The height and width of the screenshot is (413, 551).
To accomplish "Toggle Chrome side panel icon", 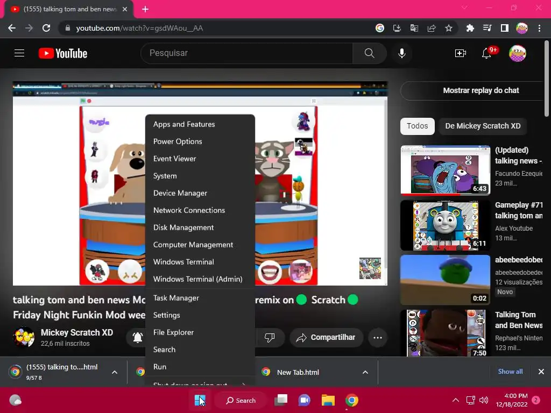I will (x=505, y=28).
